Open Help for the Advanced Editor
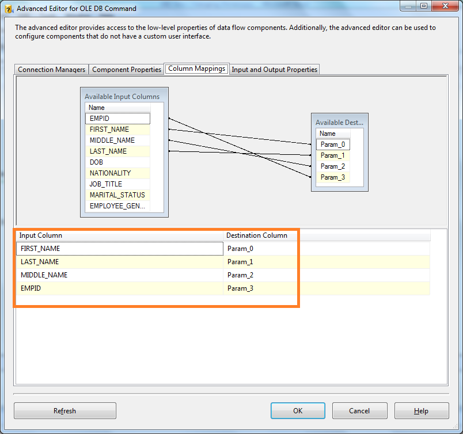 (421, 410)
